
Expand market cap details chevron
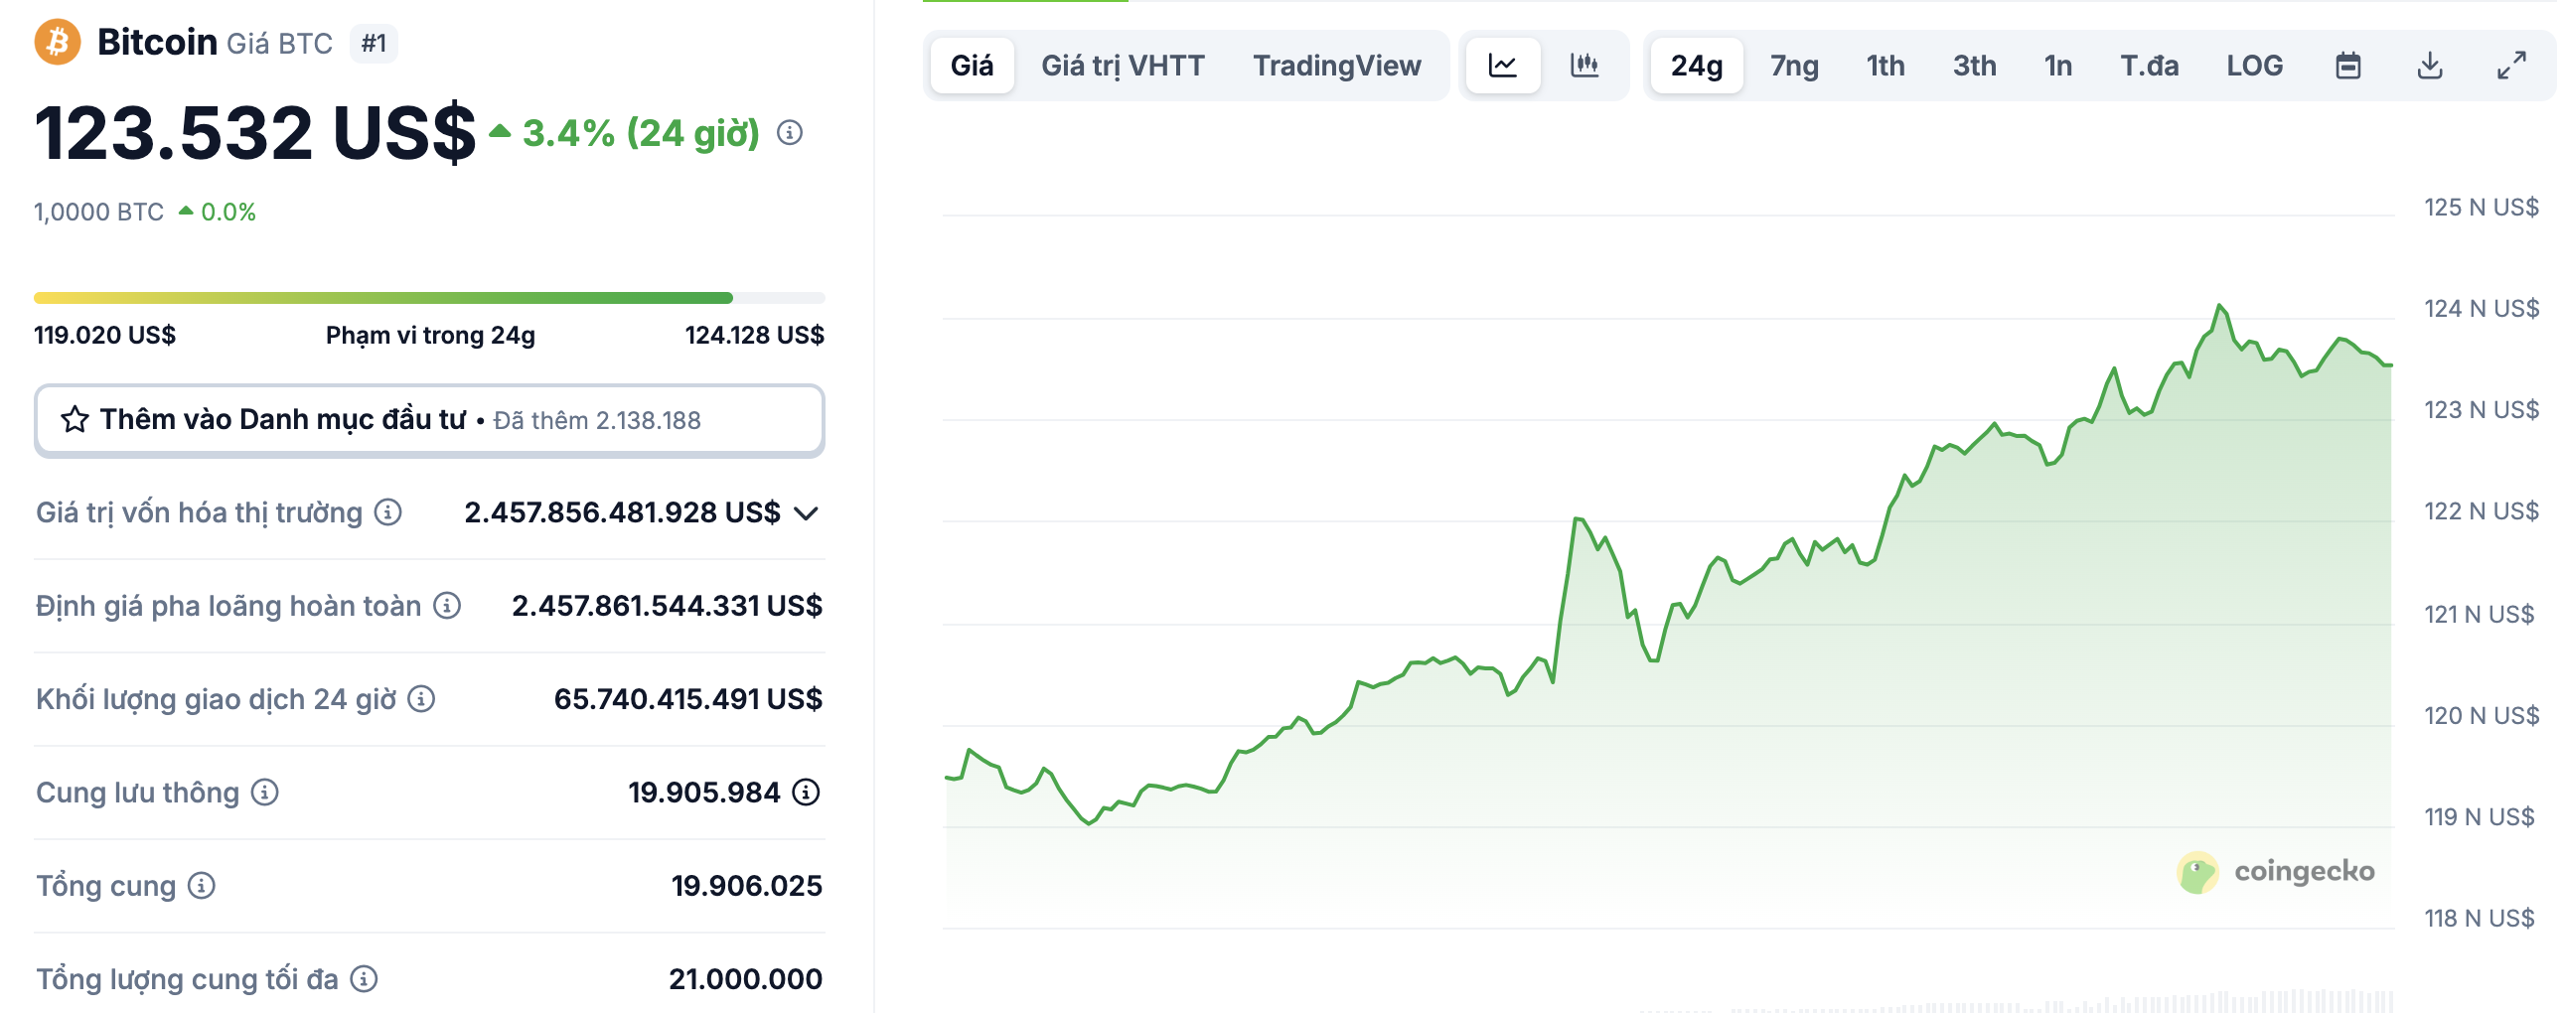coord(807,513)
